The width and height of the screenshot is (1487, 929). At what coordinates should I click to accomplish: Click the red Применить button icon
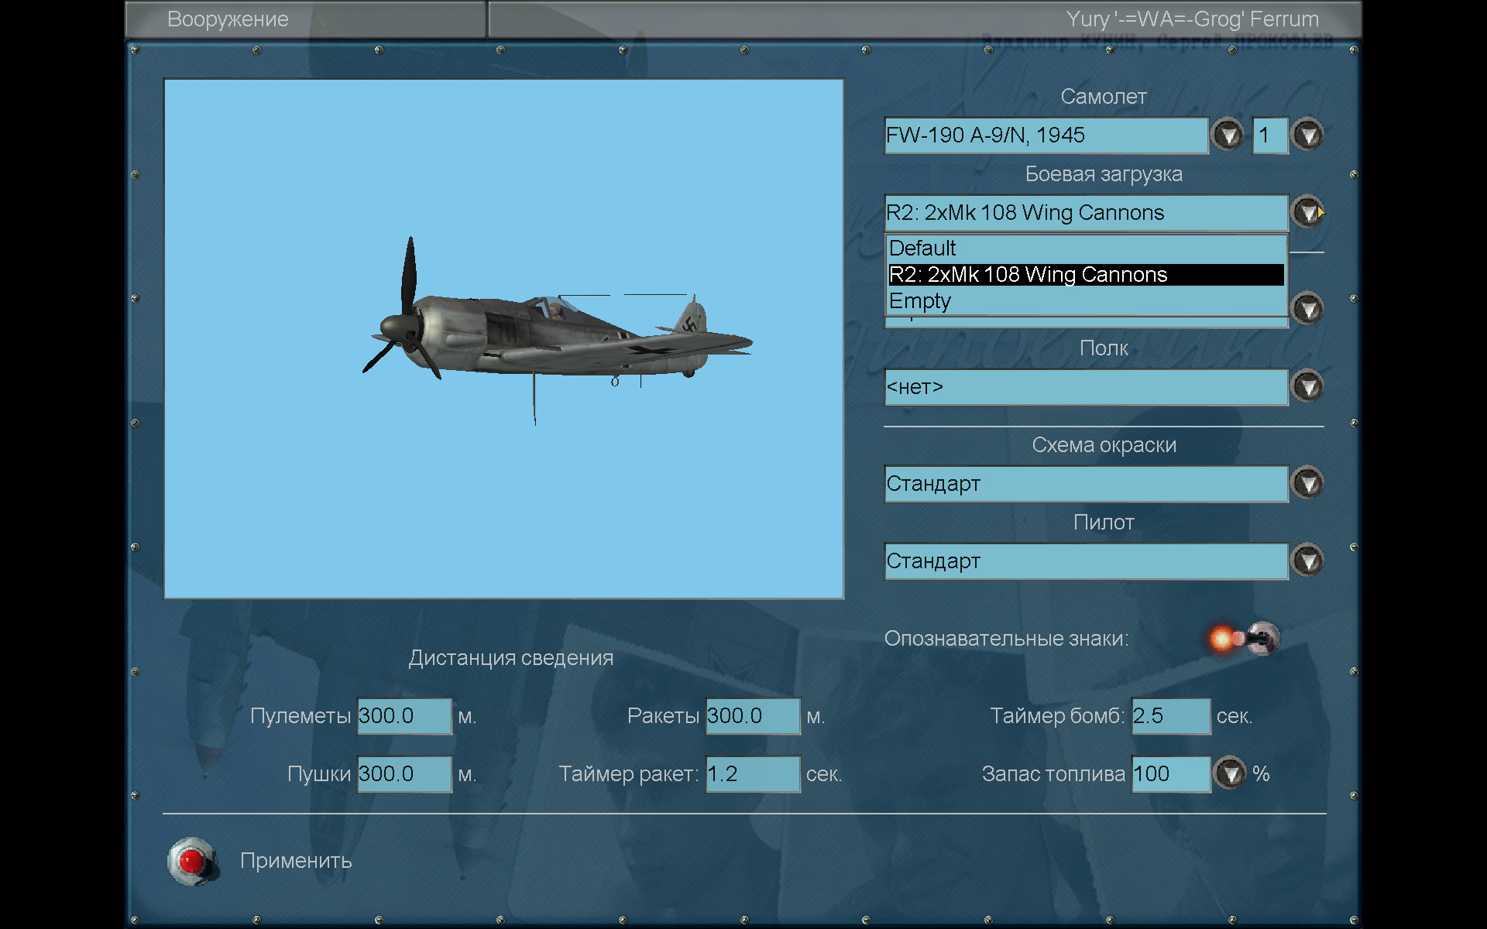click(x=191, y=860)
